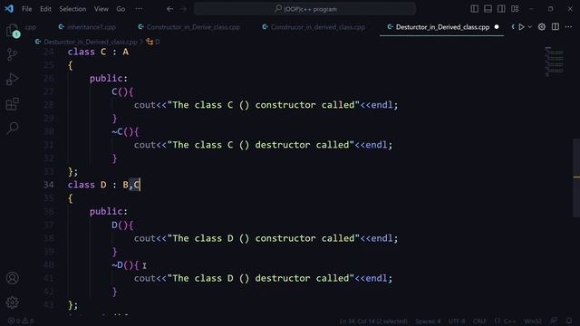The height and width of the screenshot is (326, 580).
Task: Toggle the bottom panel layout icon
Action: pos(488,8)
